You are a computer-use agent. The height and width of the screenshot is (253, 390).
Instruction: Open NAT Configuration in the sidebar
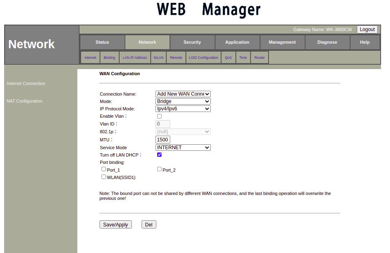point(25,101)
